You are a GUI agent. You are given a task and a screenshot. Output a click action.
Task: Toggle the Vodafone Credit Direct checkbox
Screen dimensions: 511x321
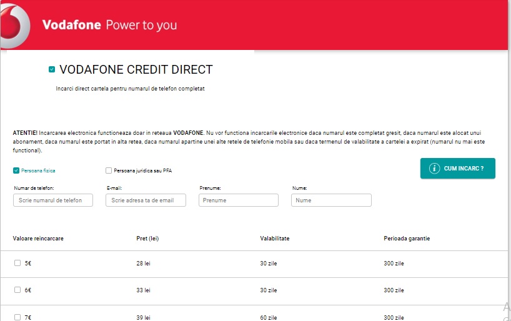(52, 69)
